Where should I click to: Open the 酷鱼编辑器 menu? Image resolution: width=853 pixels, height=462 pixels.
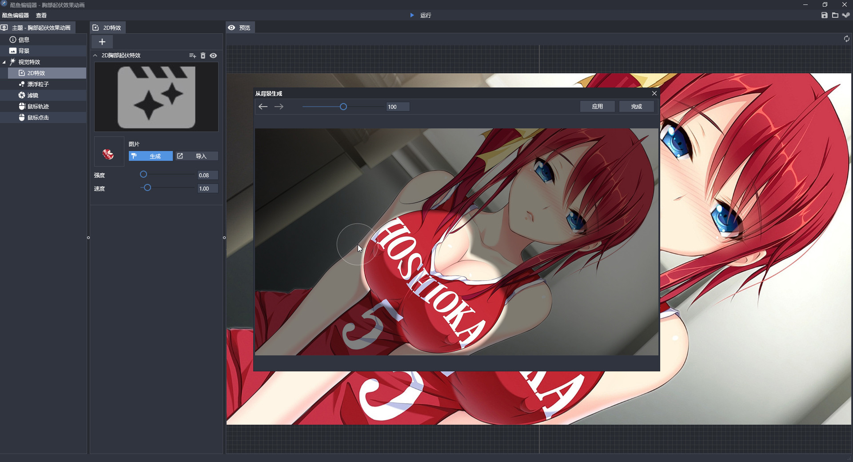pyautogui.click(x=16, y=15)
